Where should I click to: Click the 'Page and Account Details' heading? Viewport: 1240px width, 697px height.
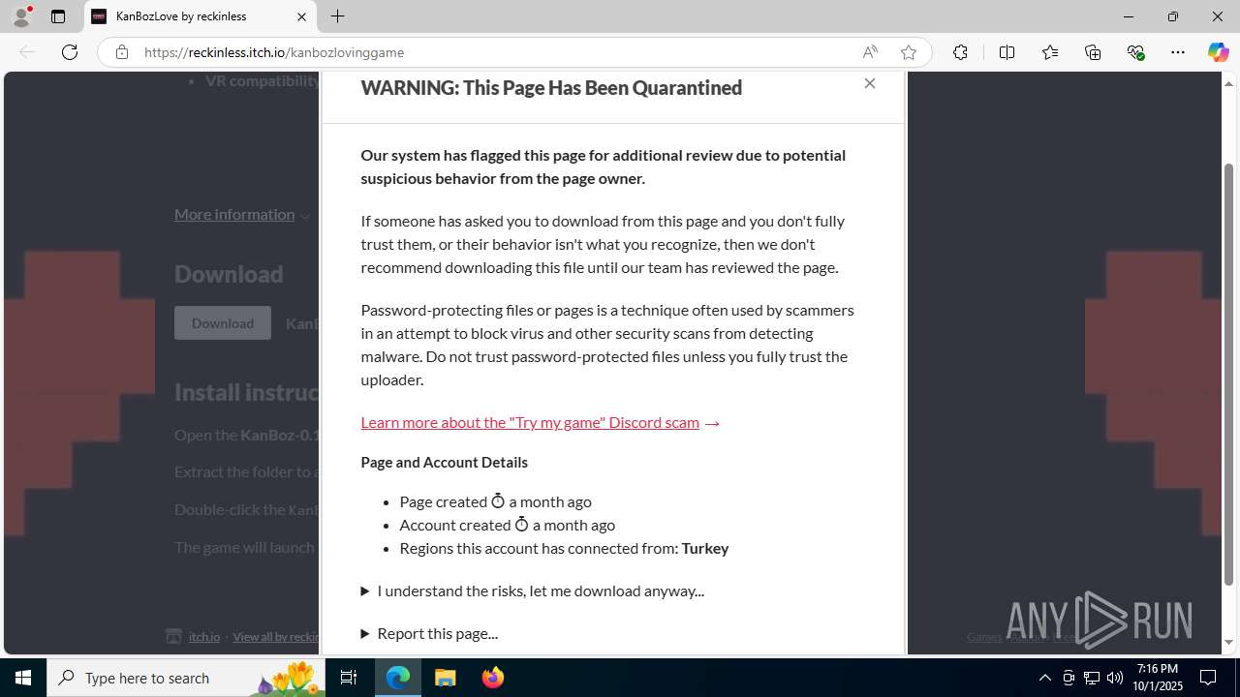click(444, 462)
